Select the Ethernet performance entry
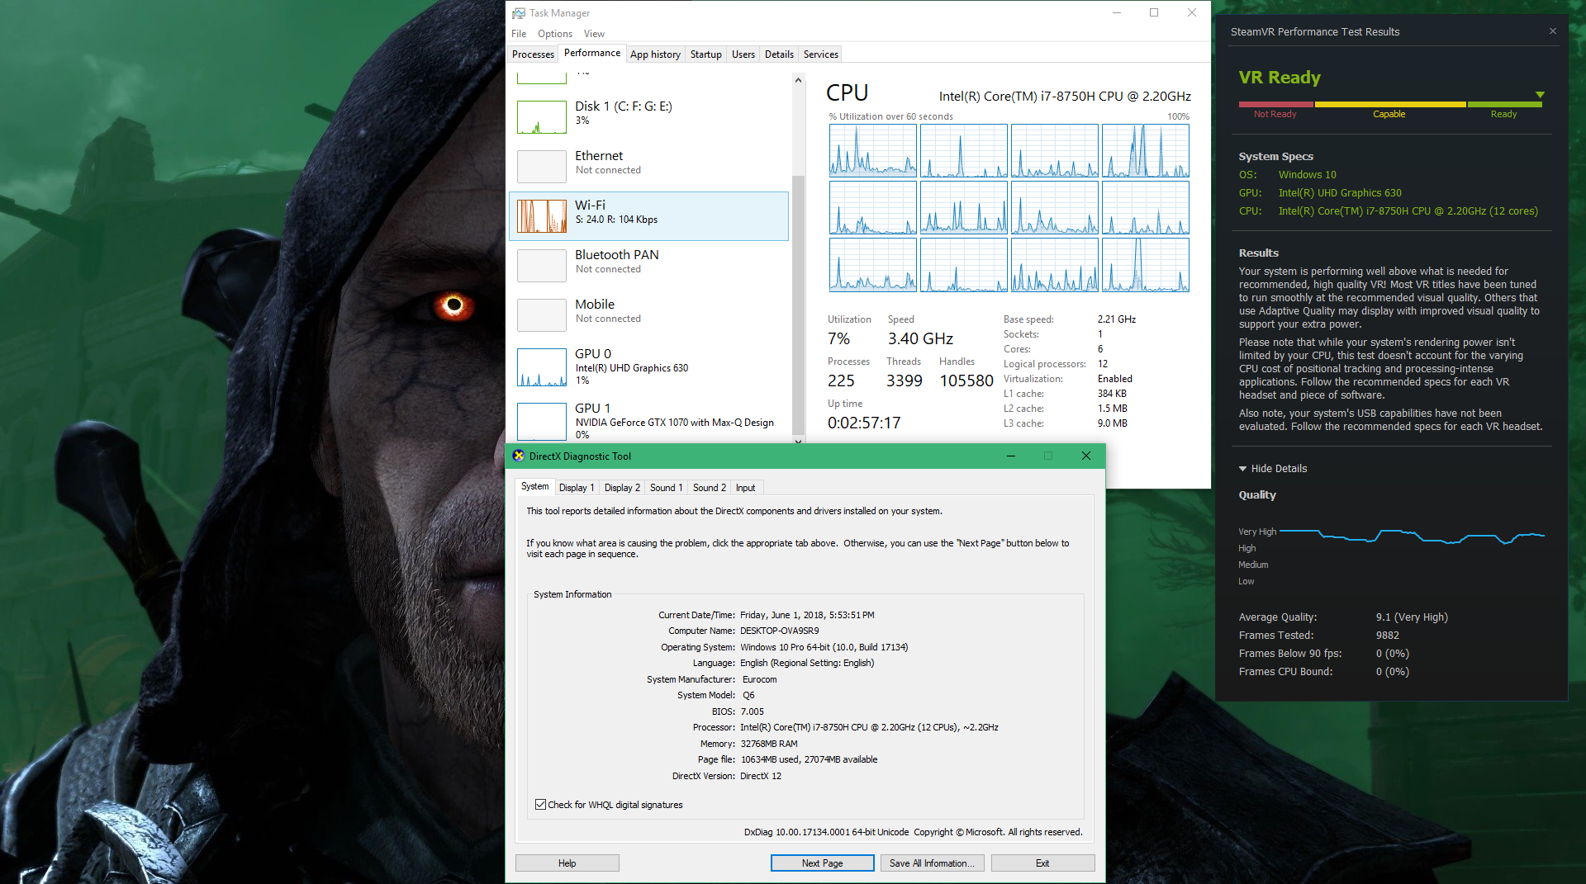The height and width of the screenshot is (884, 1586). click(649, 166)
